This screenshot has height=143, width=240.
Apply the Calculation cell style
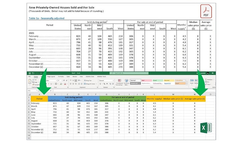(180, 80)
